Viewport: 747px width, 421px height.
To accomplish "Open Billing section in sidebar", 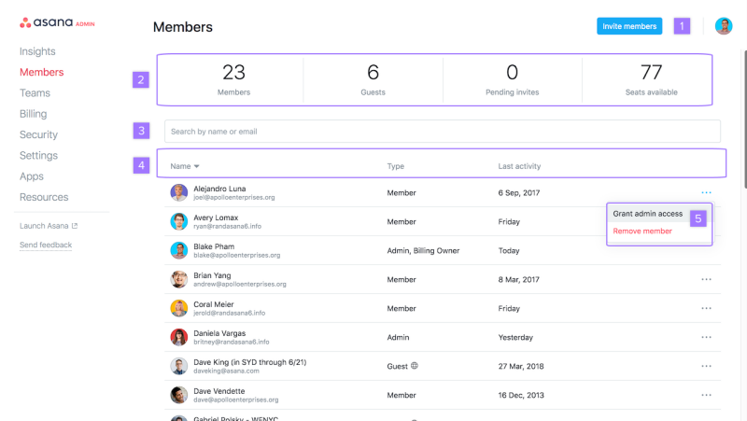I will click(34, 114).
